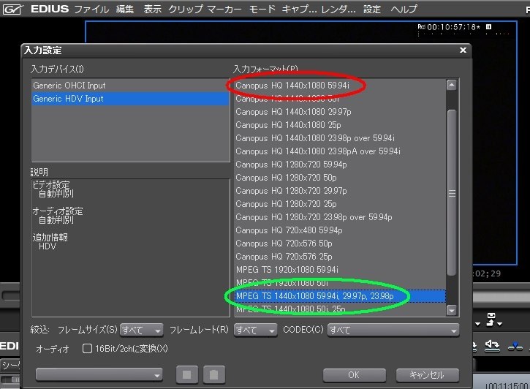The image size is (530, 389).
Task: Select Canopus HQ 1440x1080 25p format
Action: [x=340, y=125]
